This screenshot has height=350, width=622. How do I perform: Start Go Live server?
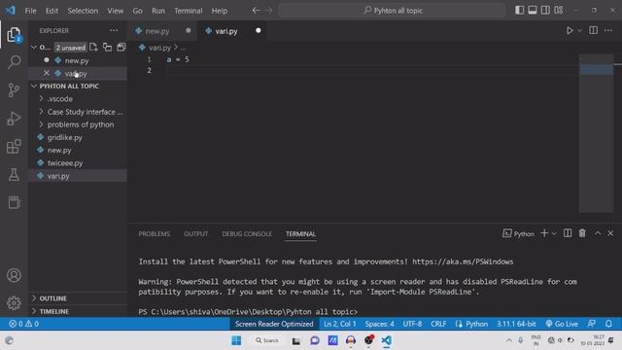click(x=562, y=324)
